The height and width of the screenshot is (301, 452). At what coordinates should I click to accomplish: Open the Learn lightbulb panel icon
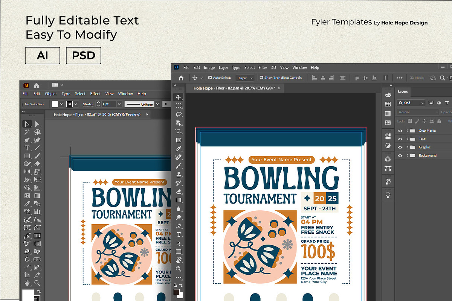[388, 195]
